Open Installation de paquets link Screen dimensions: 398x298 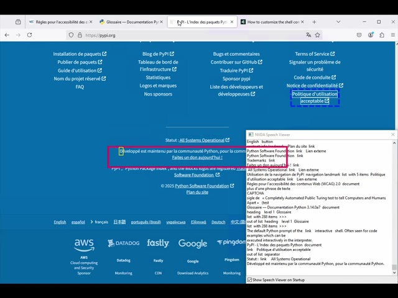tap(80, 54)
